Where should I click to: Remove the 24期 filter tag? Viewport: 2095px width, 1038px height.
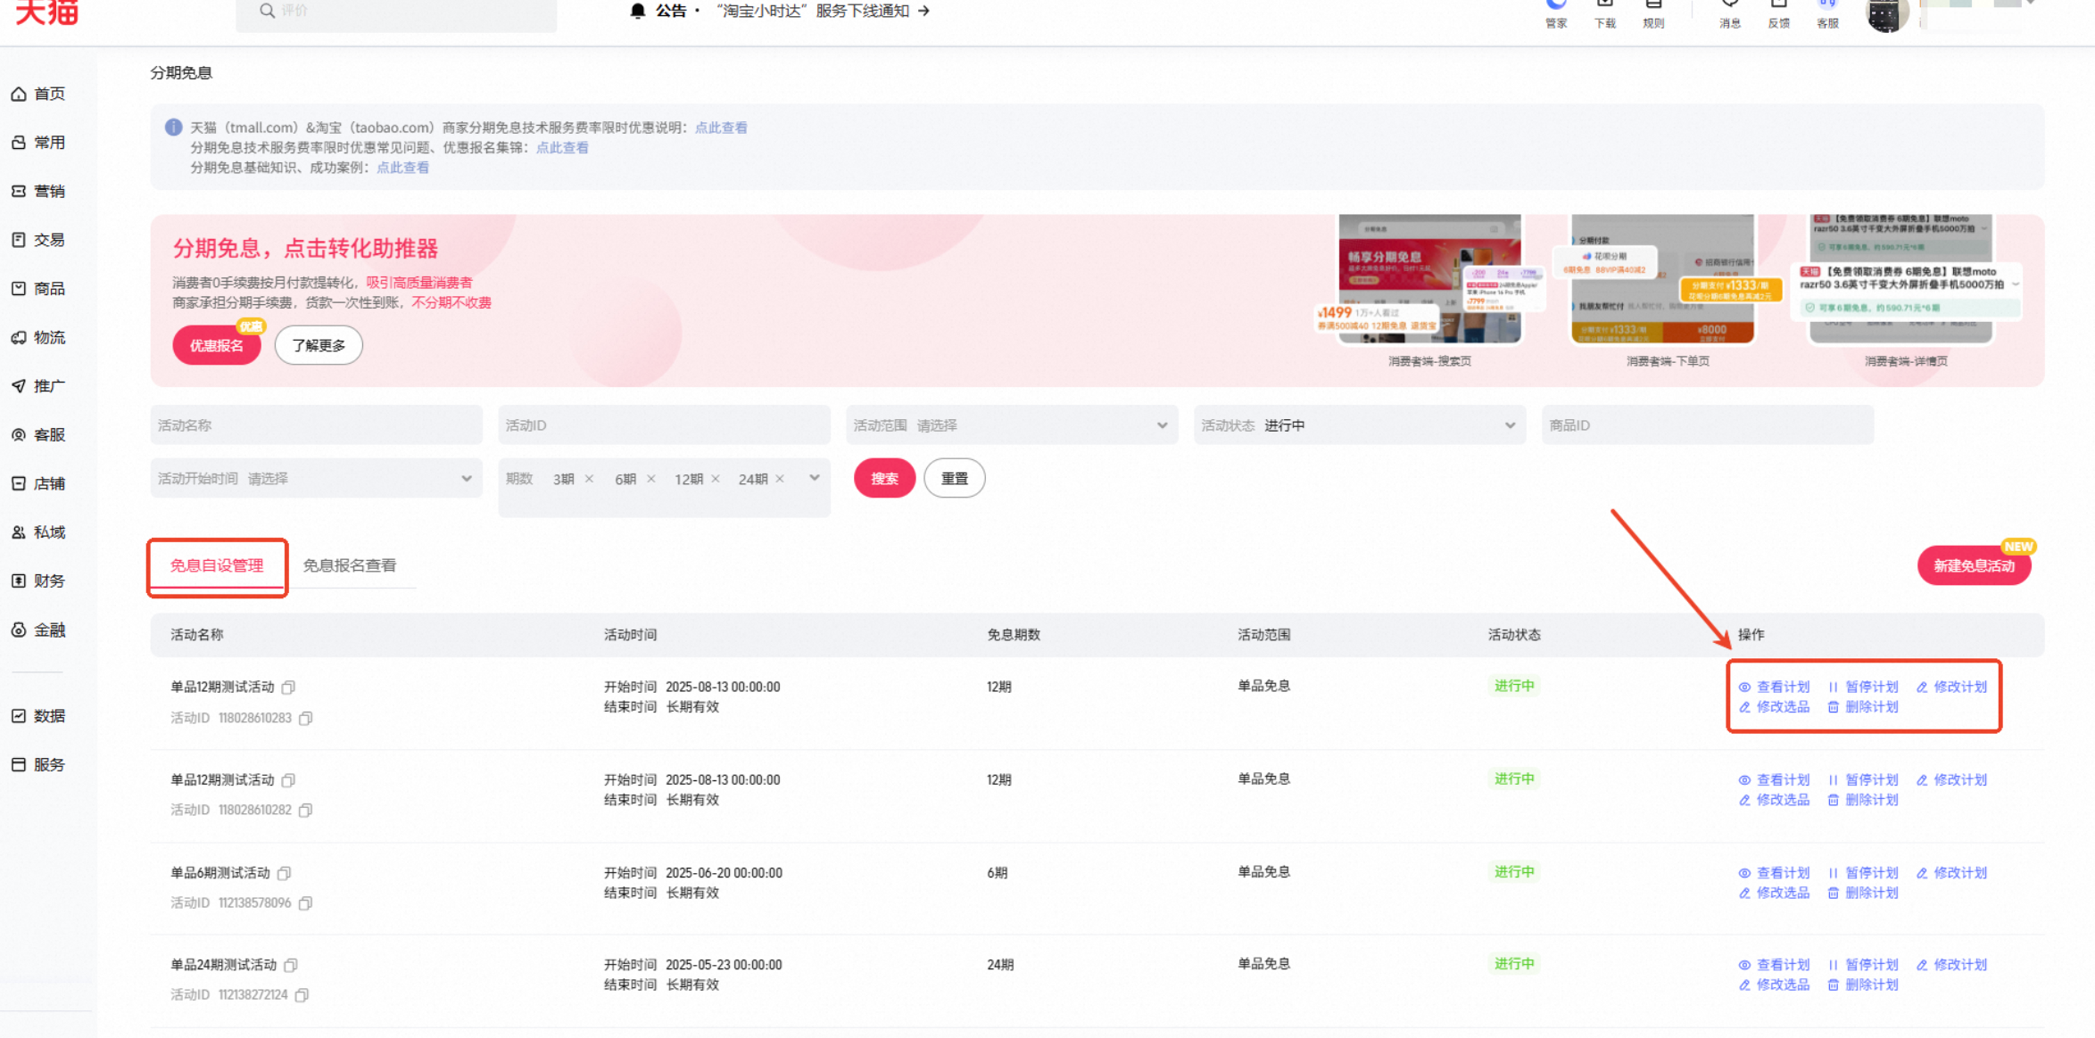[x=780, y=479]
